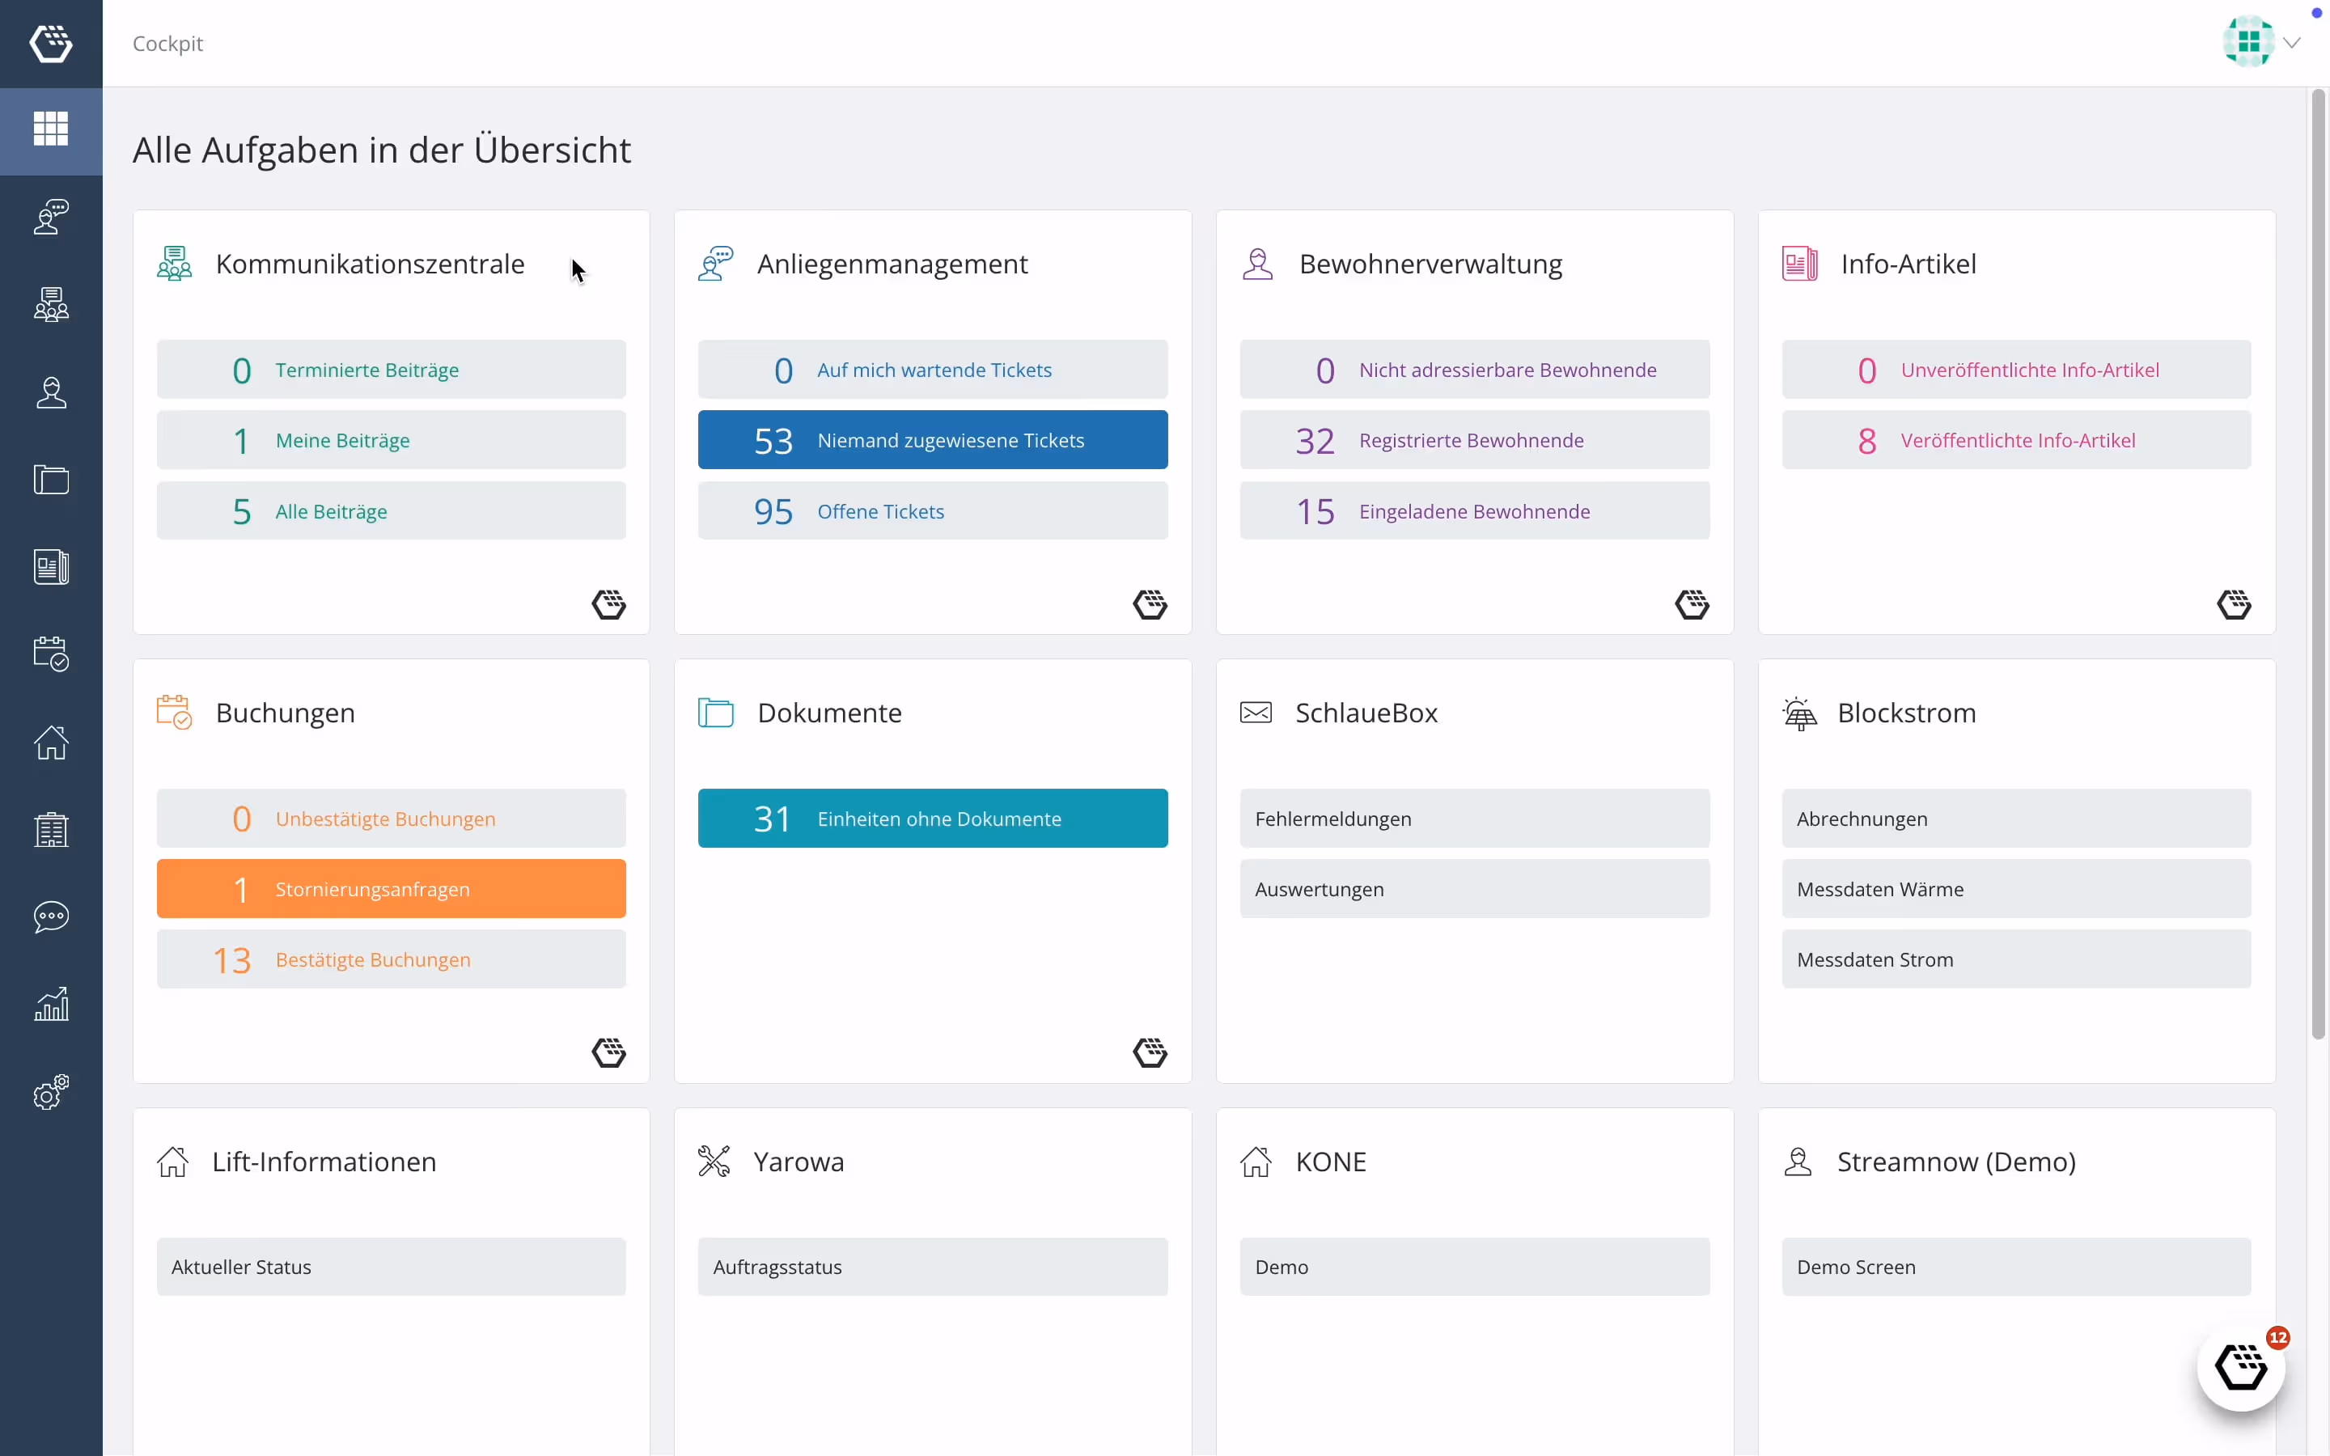
Task: Open Niemand zugewiesene Tickets tile
Action: point(932,440)
